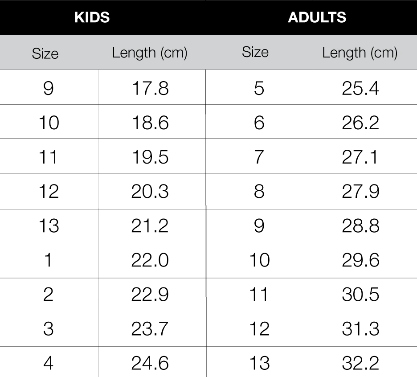Screen dimensions: 417x377
Task: Select kids size 13 cell
Action: (49, 226)
